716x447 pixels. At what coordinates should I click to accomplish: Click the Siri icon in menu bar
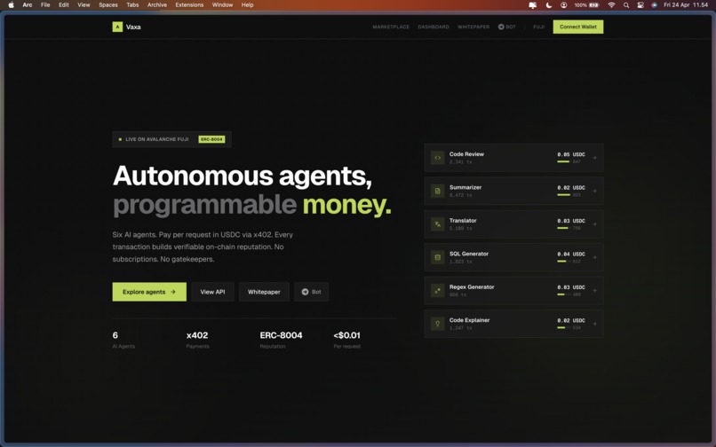coord(654,5)
